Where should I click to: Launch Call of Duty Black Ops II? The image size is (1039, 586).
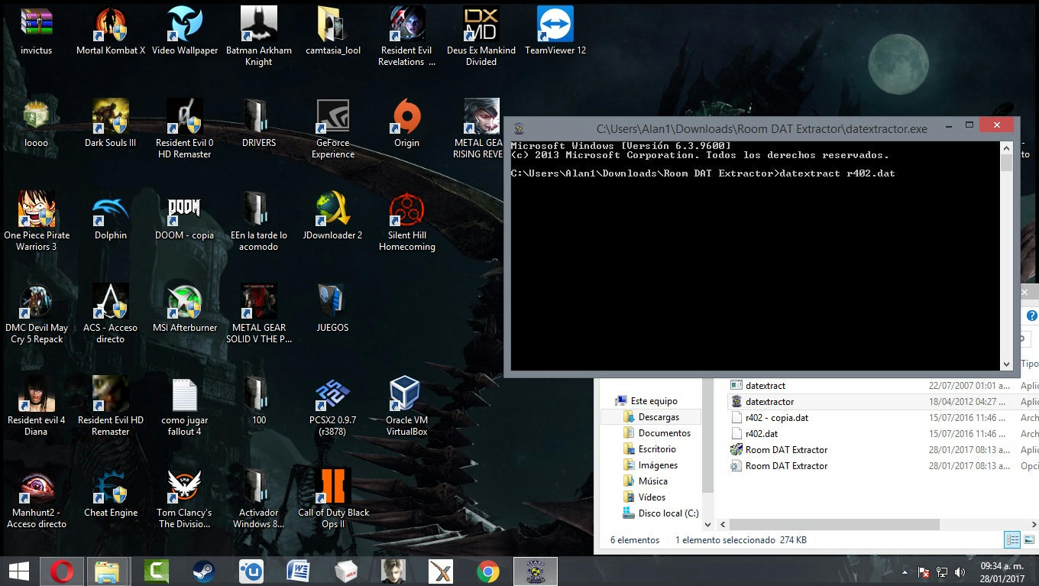click(333, 499)
